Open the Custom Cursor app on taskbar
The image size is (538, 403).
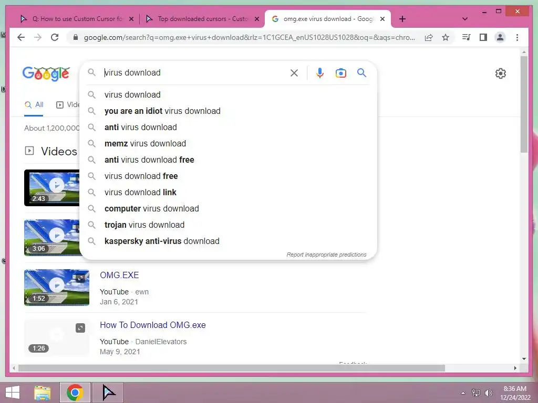tap(108, 393)
